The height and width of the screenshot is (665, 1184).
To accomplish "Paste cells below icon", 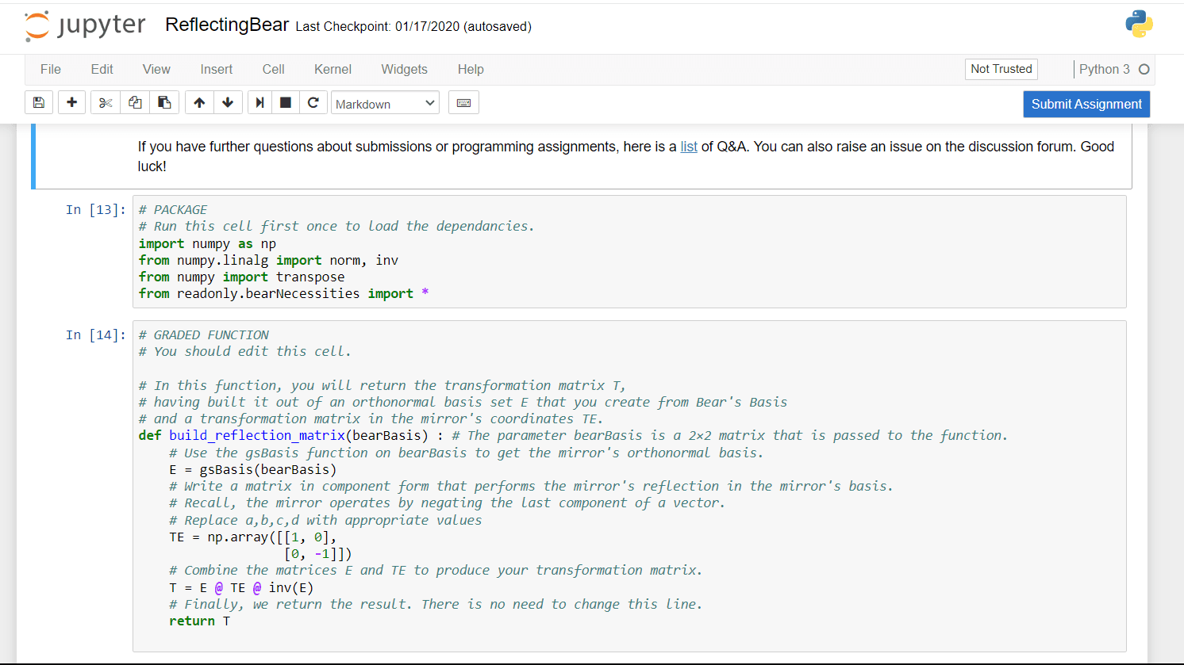I will pos(164,103).
